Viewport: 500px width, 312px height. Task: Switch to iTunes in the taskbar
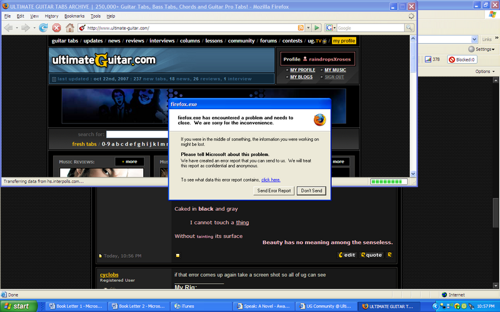pos(201,306)
